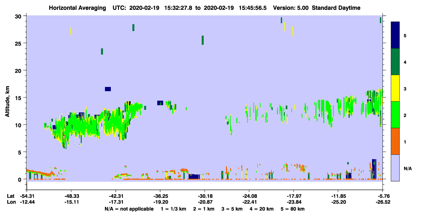
Task: Click the 'Lat' row label
Action: 10,196
